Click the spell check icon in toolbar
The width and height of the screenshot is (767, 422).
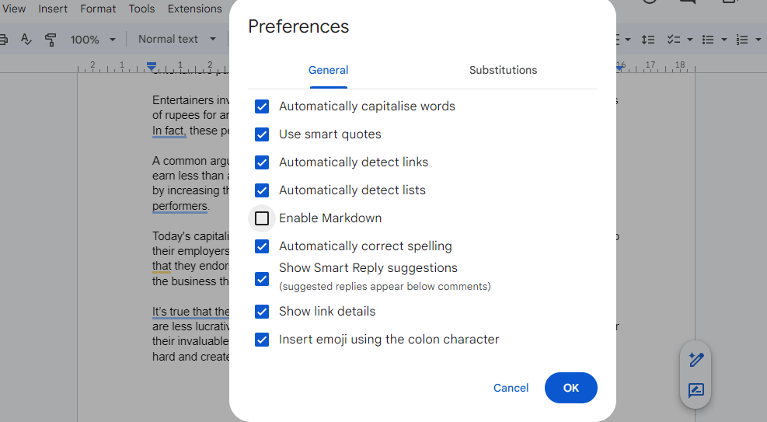[x=26, y=39]
